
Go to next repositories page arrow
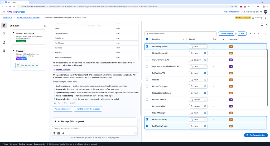point(266,34)
